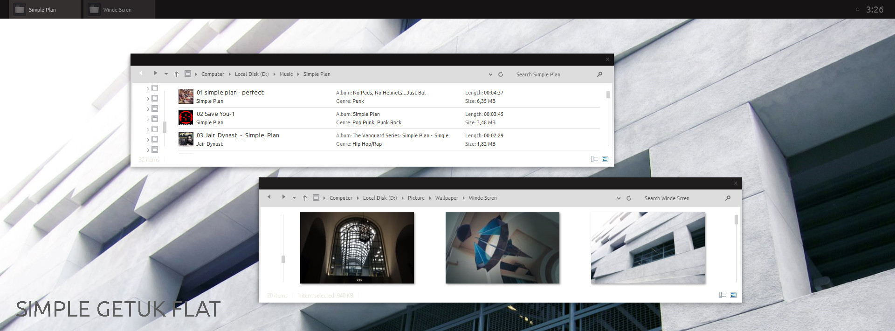Switch Winde Scren window to details view

click(723, 295)
